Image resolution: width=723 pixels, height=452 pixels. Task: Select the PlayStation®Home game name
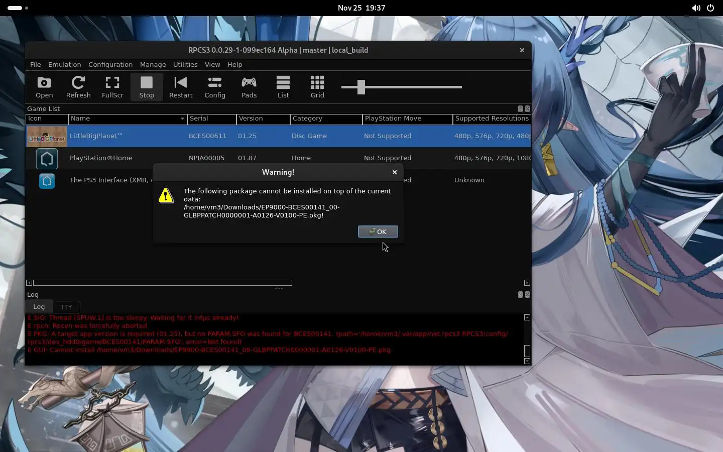pos(101,158)
